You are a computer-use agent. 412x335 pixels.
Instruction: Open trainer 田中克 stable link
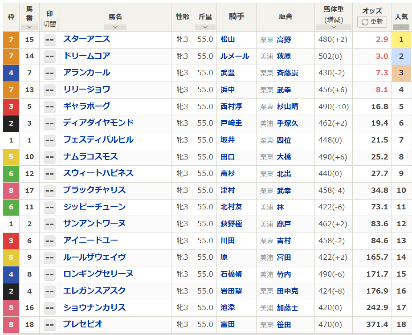tap(288, 291)
